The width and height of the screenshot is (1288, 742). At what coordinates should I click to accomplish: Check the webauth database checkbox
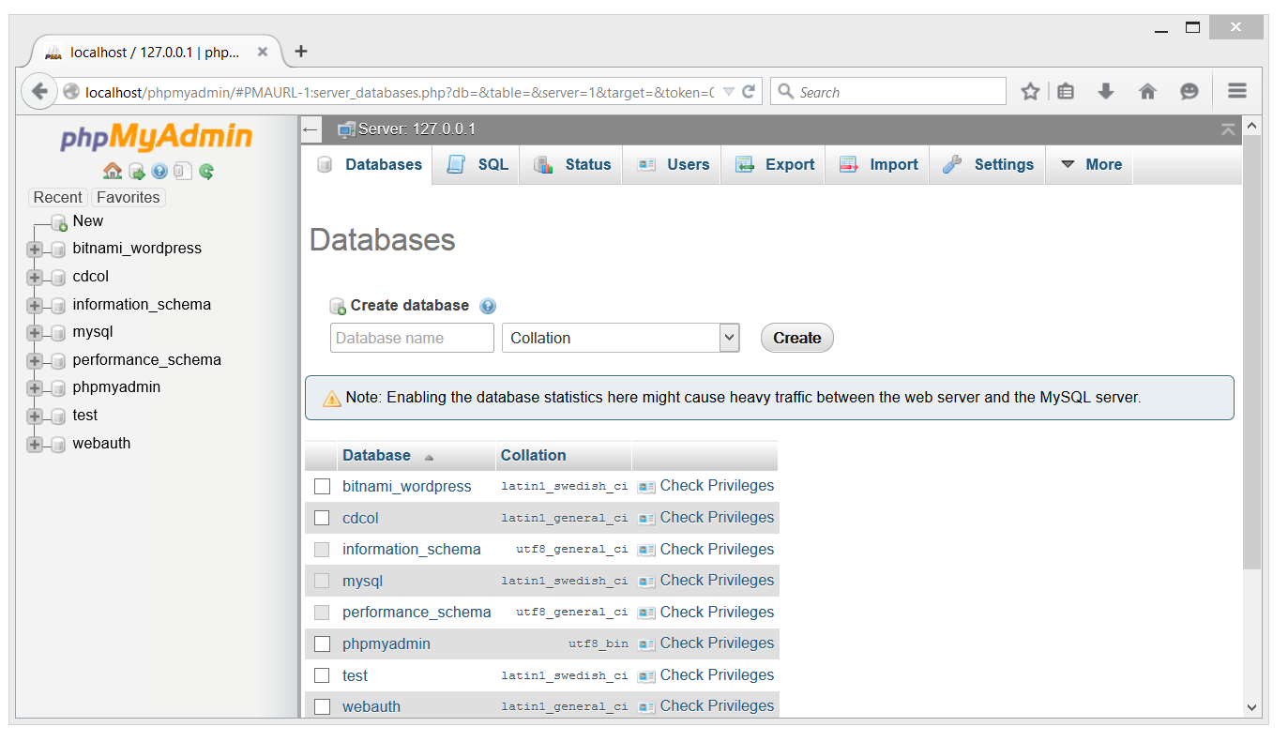coord(323,705)
